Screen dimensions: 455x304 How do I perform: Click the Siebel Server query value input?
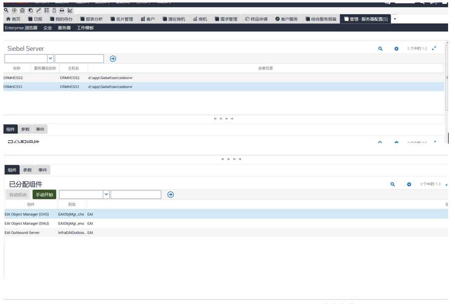click(79, 59)
